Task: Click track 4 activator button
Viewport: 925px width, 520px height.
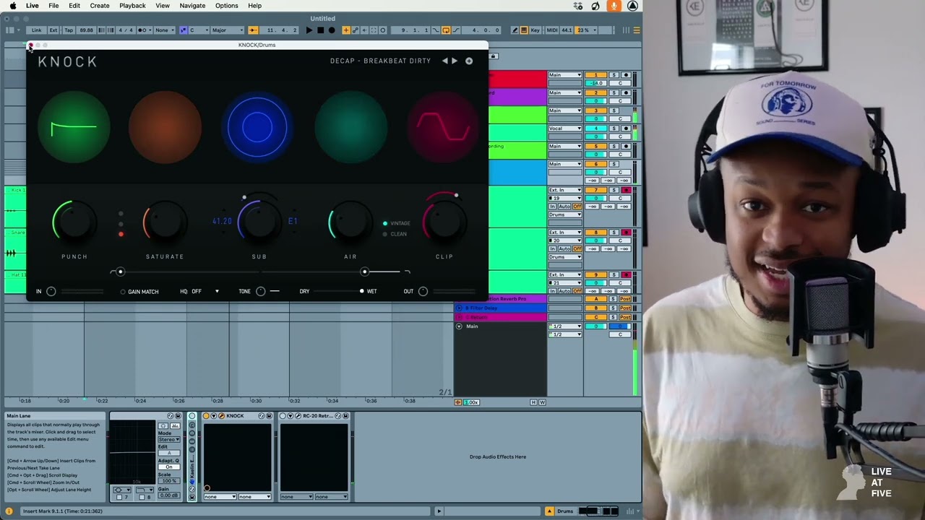Action: pos(595,129)
